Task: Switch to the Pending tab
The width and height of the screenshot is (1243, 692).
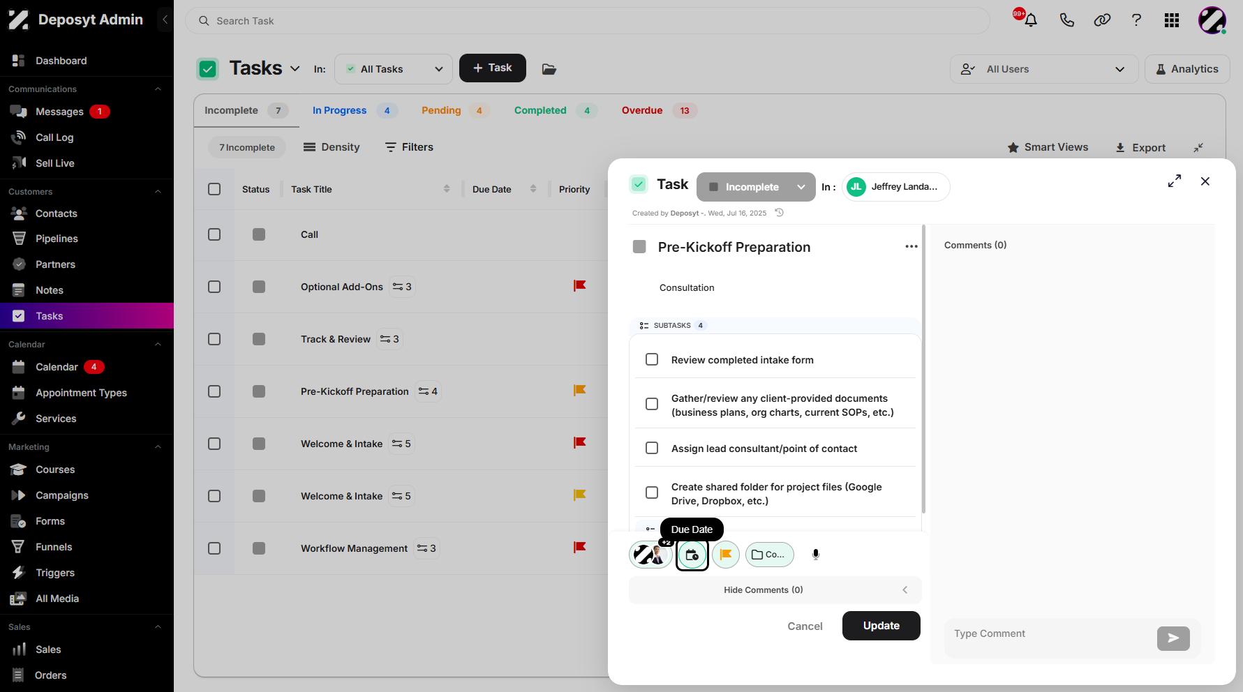Action: pyautogui.click(x=455, y=110)
